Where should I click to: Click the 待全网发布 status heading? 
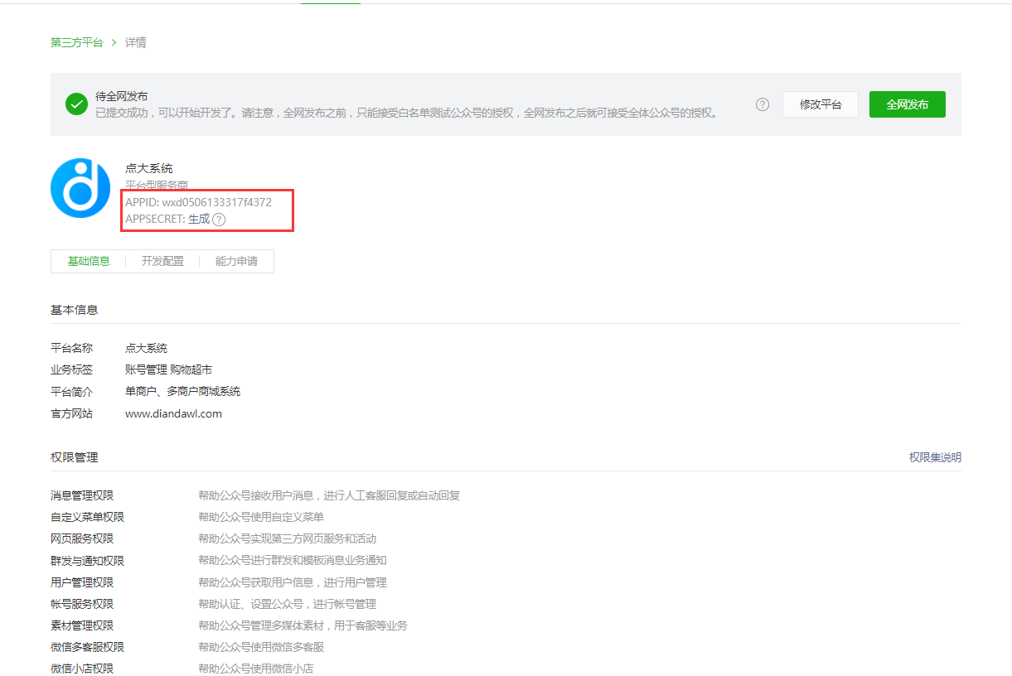[122, 97]
